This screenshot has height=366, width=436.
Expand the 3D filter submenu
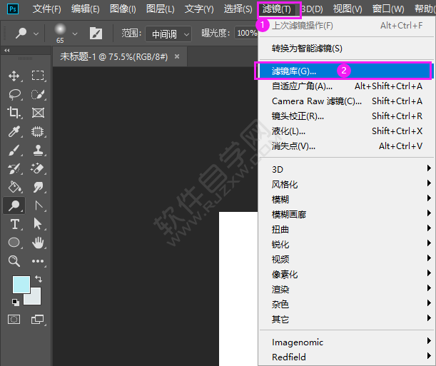pos(347,169)
